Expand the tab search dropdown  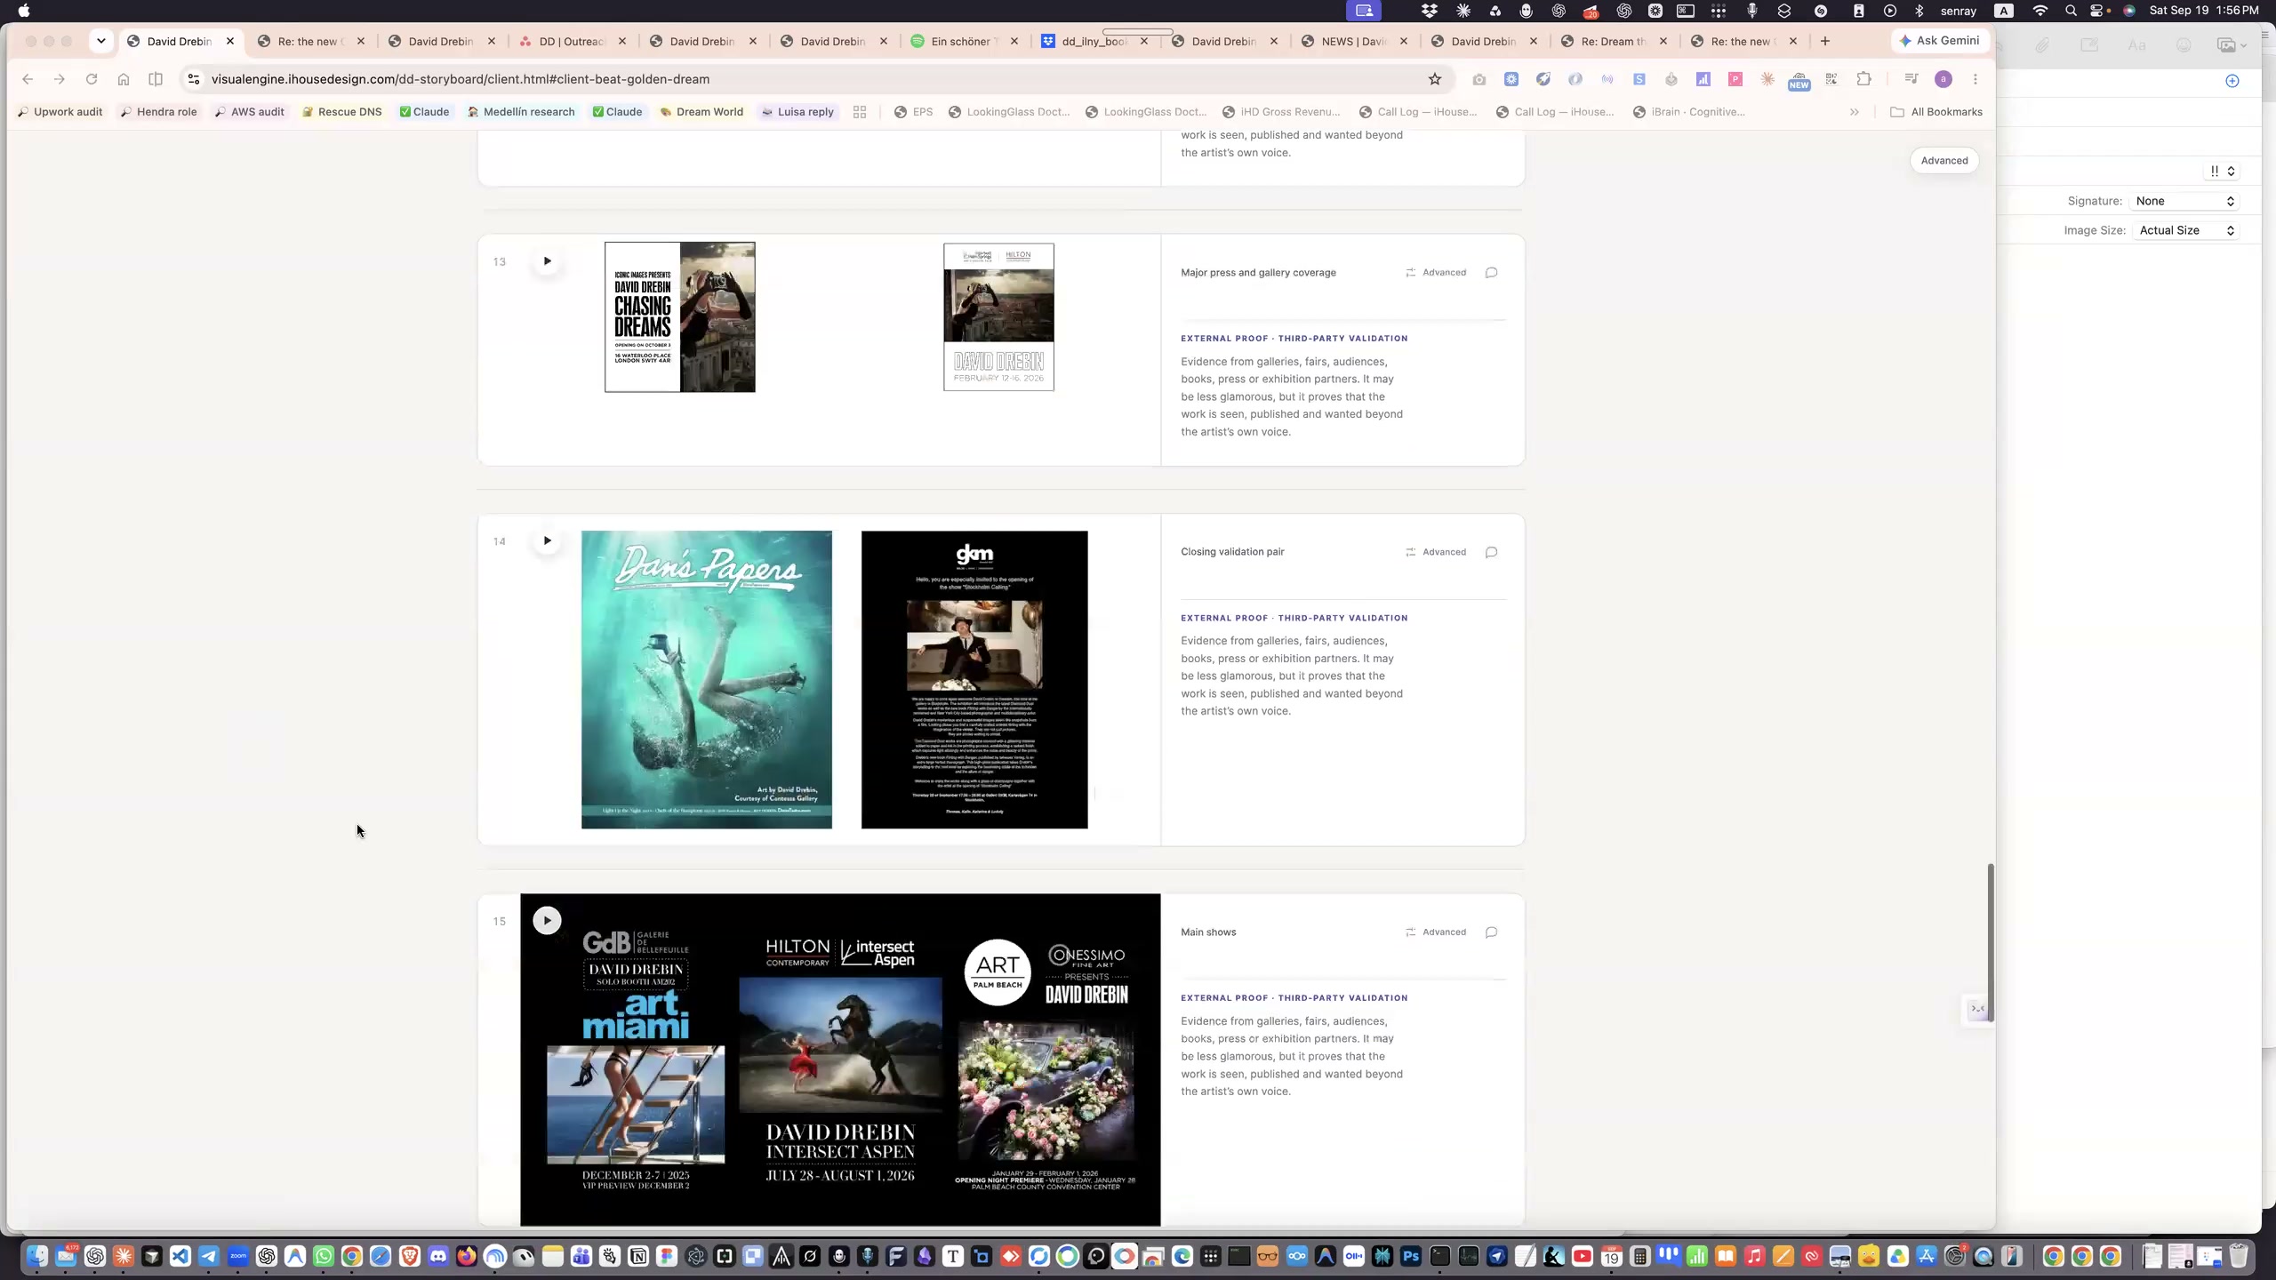point(101,41)
